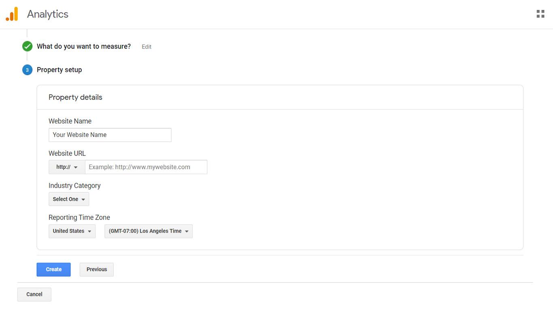Click the Industry Category label
This screenshot has width=553, height=311.
pyautogui.click(x=74, y=185)
